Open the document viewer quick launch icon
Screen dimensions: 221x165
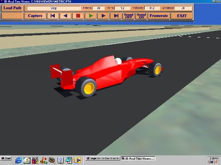(61, 160)
